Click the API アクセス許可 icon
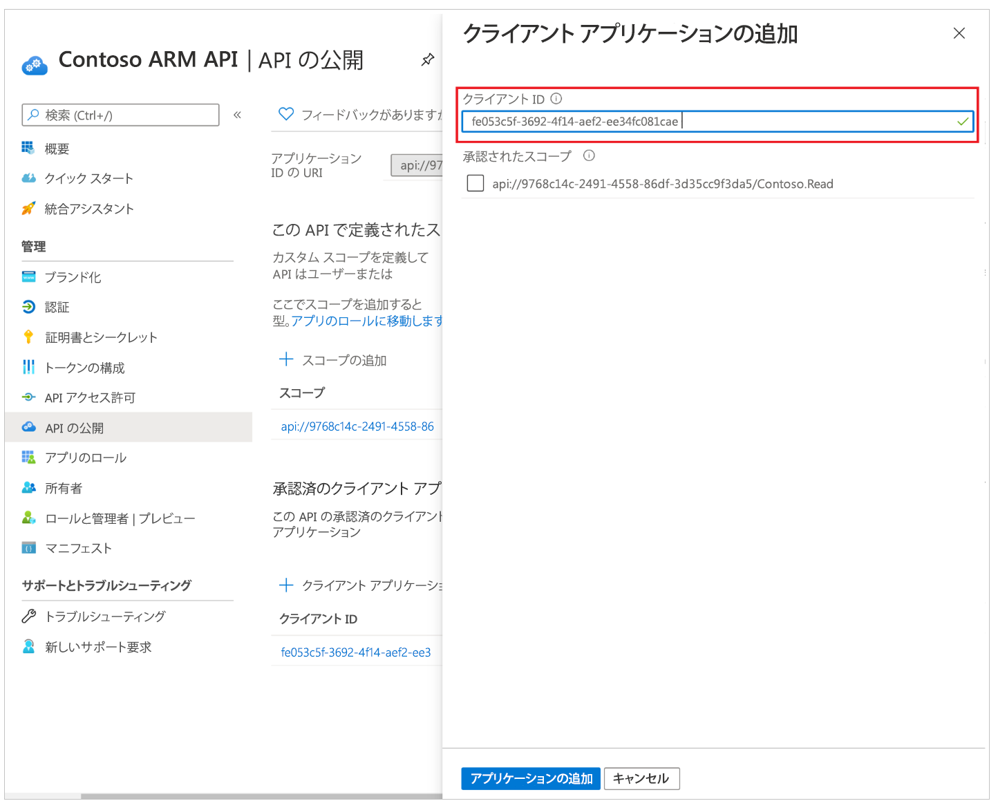 point(28,397)
